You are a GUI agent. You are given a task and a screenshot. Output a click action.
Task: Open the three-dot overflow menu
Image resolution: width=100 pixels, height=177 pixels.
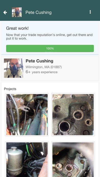90,12
